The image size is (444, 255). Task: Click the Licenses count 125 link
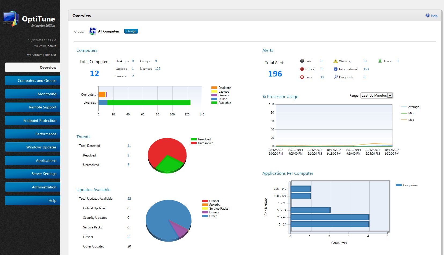pyautogui.click(x=157, y=68)
